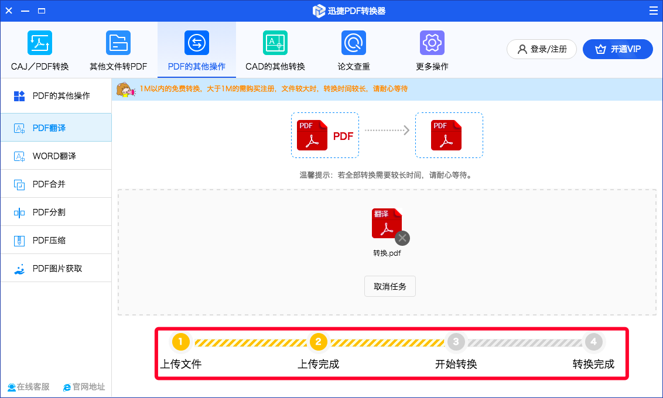
Task: Click progress step 1 circle
Action: pyautogui.click(x=180, y=342)
